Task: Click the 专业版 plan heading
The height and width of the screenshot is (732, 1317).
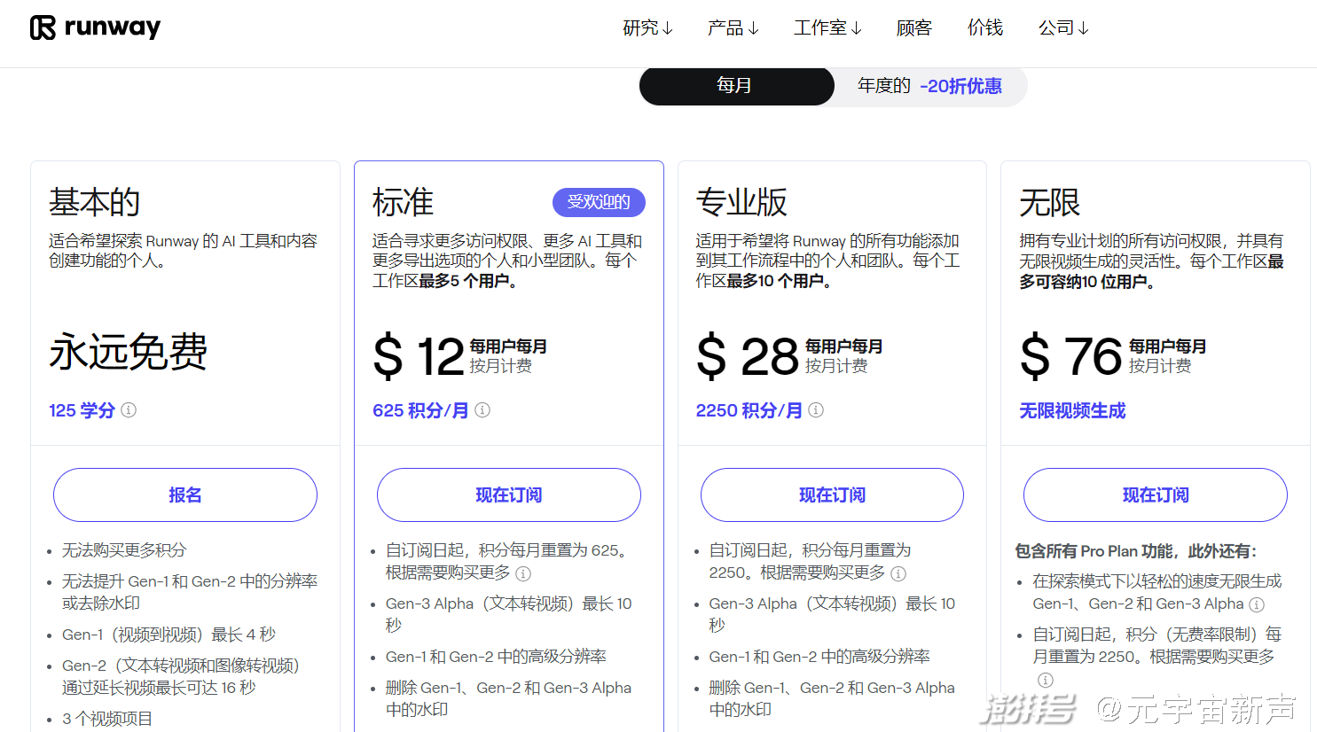Action: point(741,202)
